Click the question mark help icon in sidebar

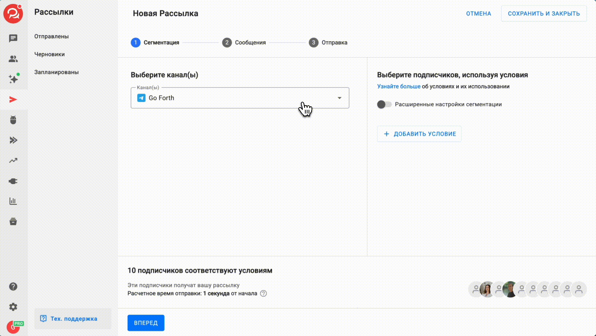point(13,286)
